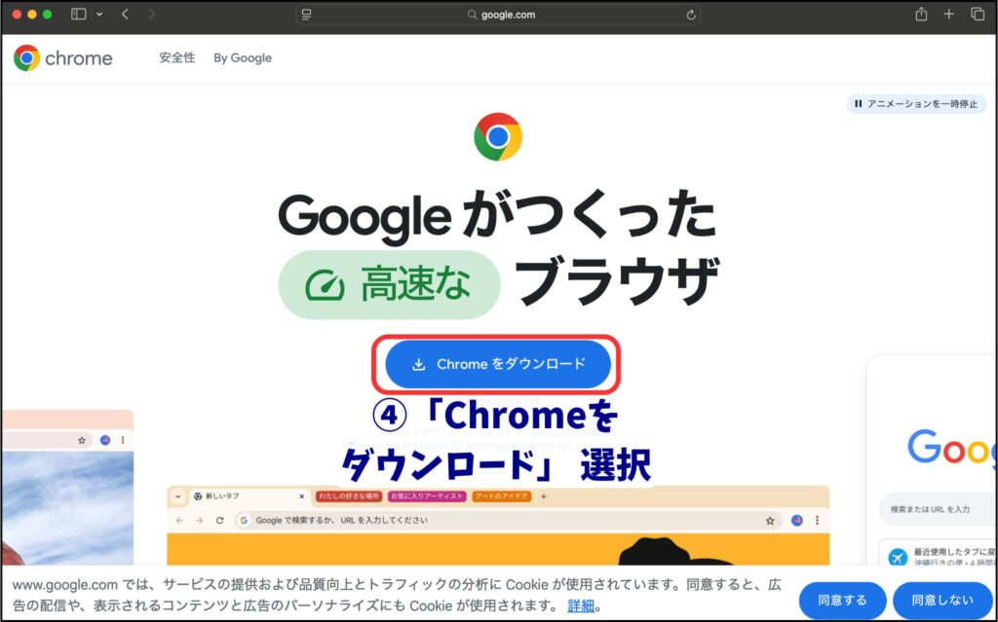Open お気に入りアーティスト tab group

click(427, 496)
